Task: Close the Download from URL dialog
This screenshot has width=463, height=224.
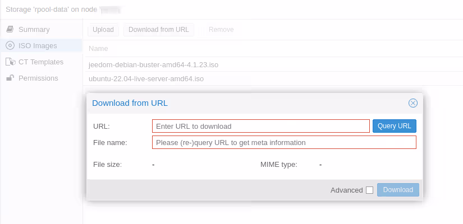Action: click(412, 103)
